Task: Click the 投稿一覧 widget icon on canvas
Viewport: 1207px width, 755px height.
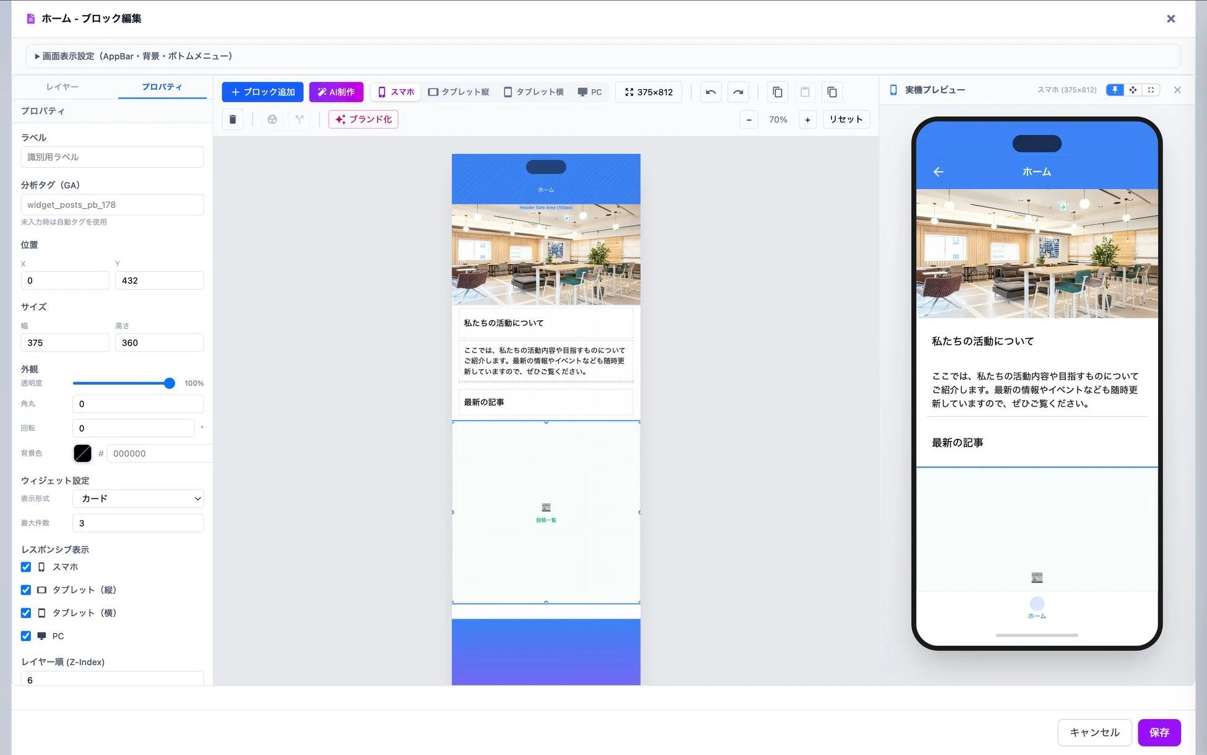Action: click(546, 507)
